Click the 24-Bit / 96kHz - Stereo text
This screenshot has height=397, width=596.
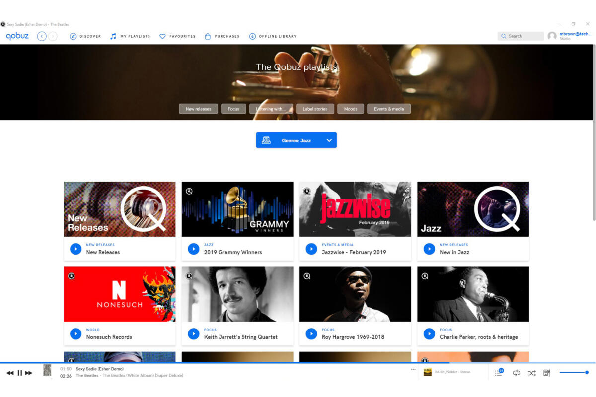(x=452, y=372)
